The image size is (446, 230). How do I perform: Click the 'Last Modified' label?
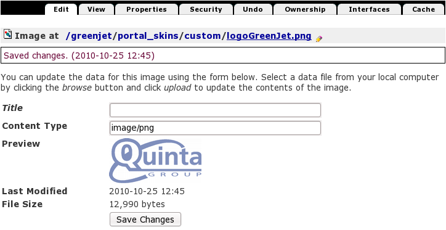point(34,191)
